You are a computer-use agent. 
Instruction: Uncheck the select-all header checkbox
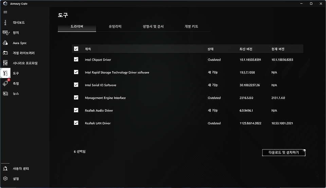tap(76, 49)
